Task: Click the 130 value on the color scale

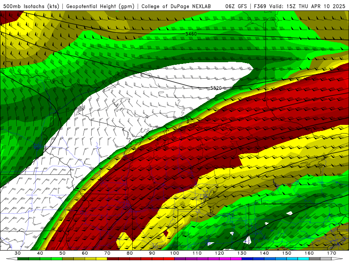Action: click(x=242, y=253)
